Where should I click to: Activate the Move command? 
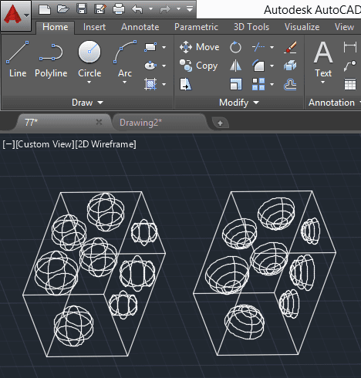point(200,47)
